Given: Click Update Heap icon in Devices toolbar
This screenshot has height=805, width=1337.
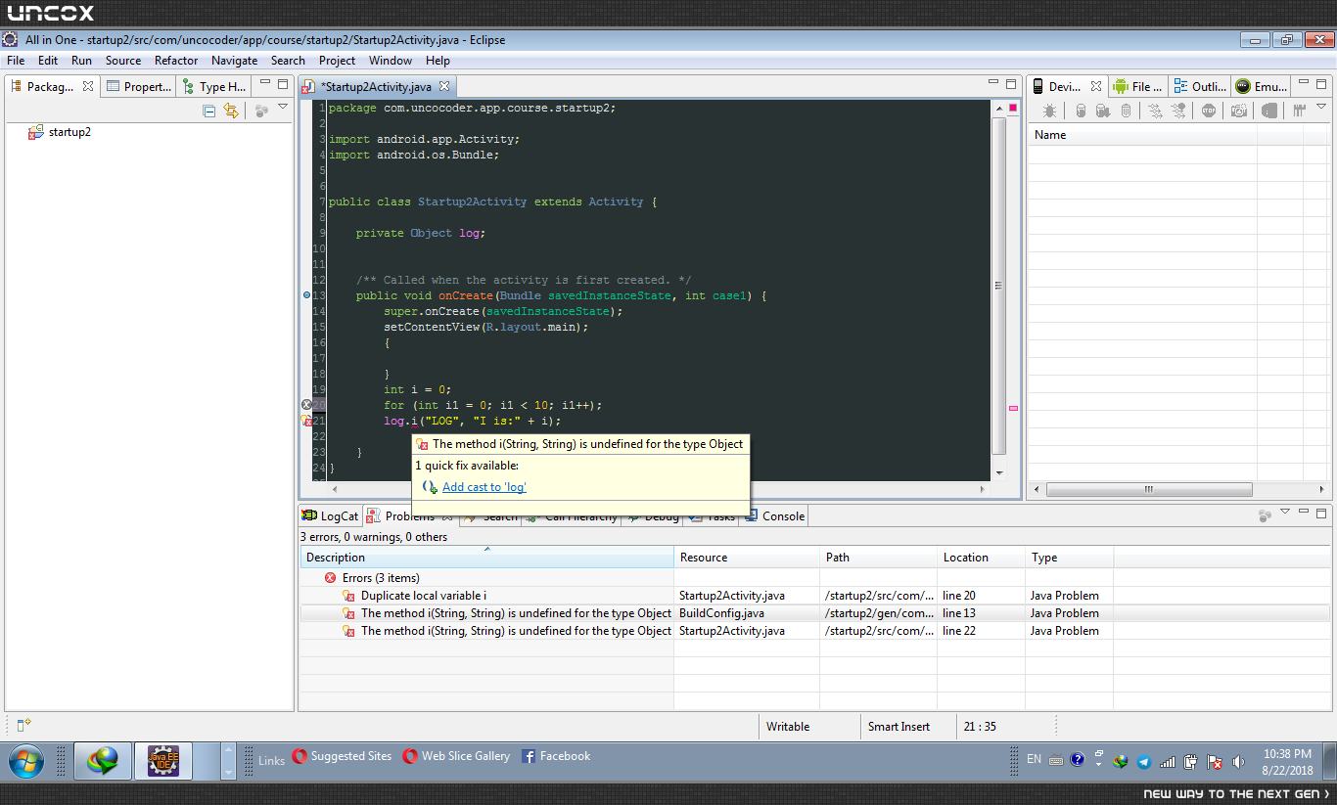Looking at the screenshot, I should (1081, 111).
